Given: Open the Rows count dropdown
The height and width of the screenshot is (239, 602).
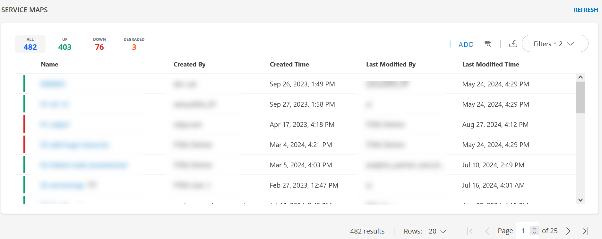Looking at the screenshot, I should (x=437, y=231).
